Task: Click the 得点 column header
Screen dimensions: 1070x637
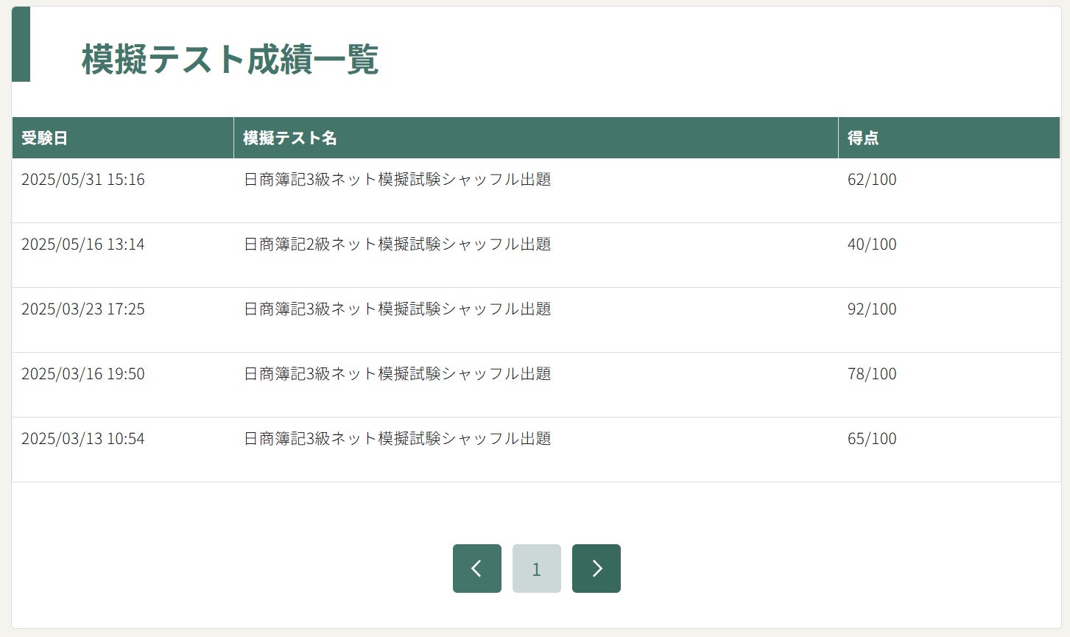Action: [862, 138]
